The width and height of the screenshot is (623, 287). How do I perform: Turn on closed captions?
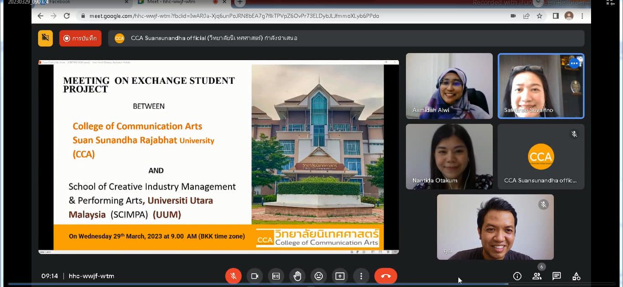click(276, 276)
